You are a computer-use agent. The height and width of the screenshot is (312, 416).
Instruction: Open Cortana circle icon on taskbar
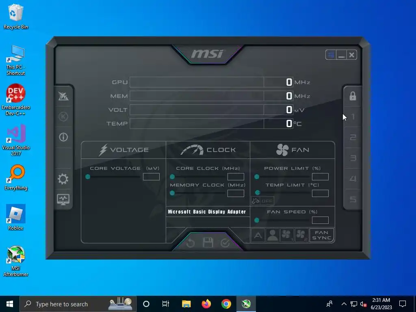146,304
